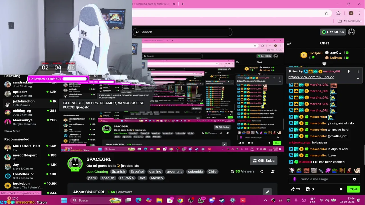The height and width of the screenshot is (205, 365).
Task: Open Madisonrys channel in sidebar
Action: point(30,122)
